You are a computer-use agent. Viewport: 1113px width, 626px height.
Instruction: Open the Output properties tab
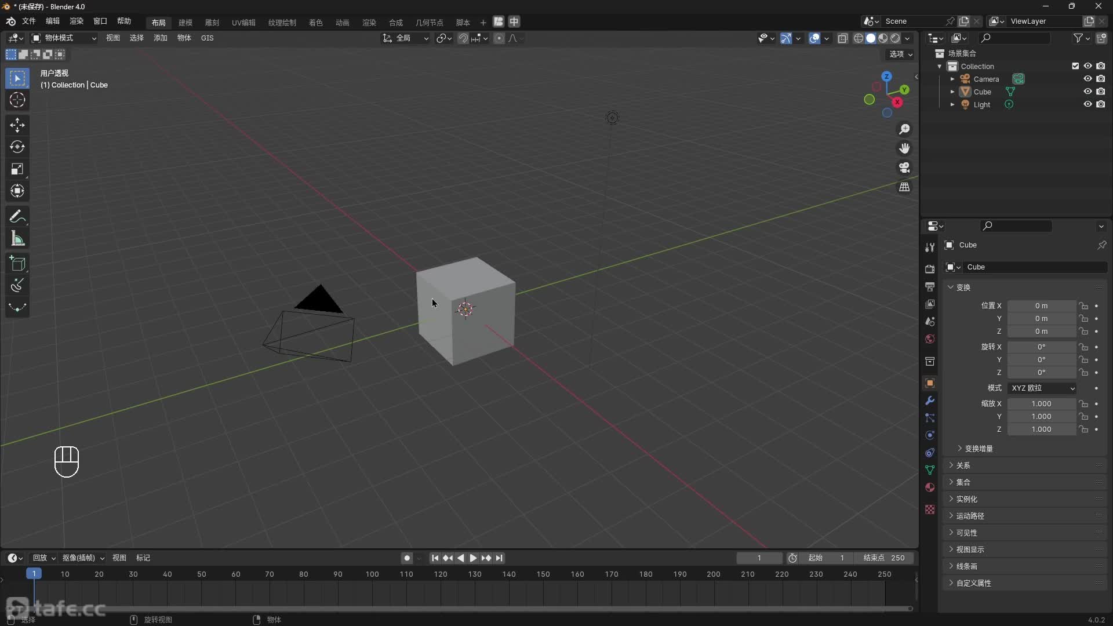930,286
